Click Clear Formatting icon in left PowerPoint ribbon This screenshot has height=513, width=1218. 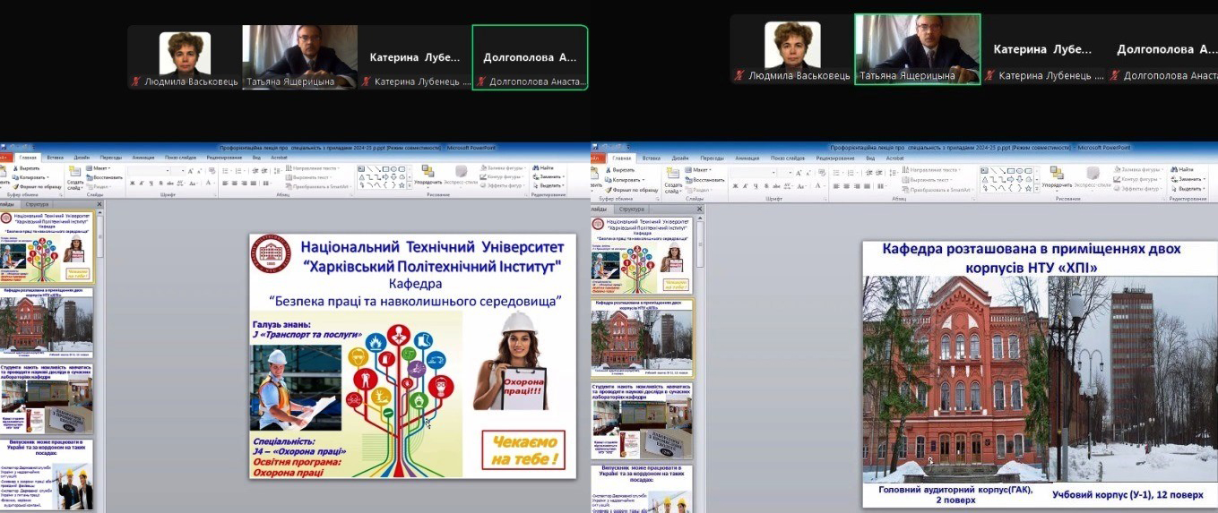[212, 171]
